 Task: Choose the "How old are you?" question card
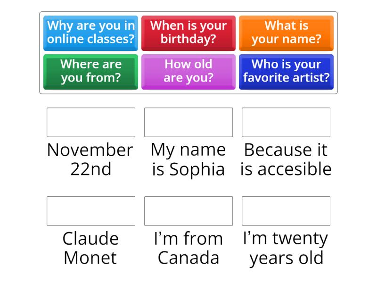pos(188,71)
